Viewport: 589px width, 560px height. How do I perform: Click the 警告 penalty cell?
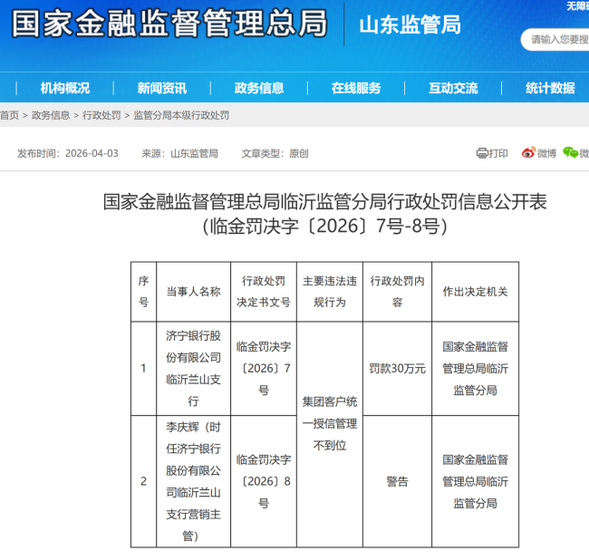(x=398, y=481)
